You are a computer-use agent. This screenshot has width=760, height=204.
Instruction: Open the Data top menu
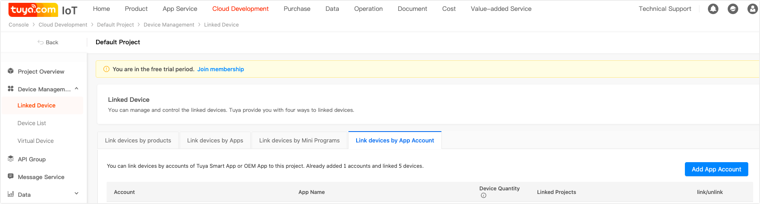[332, 9]
